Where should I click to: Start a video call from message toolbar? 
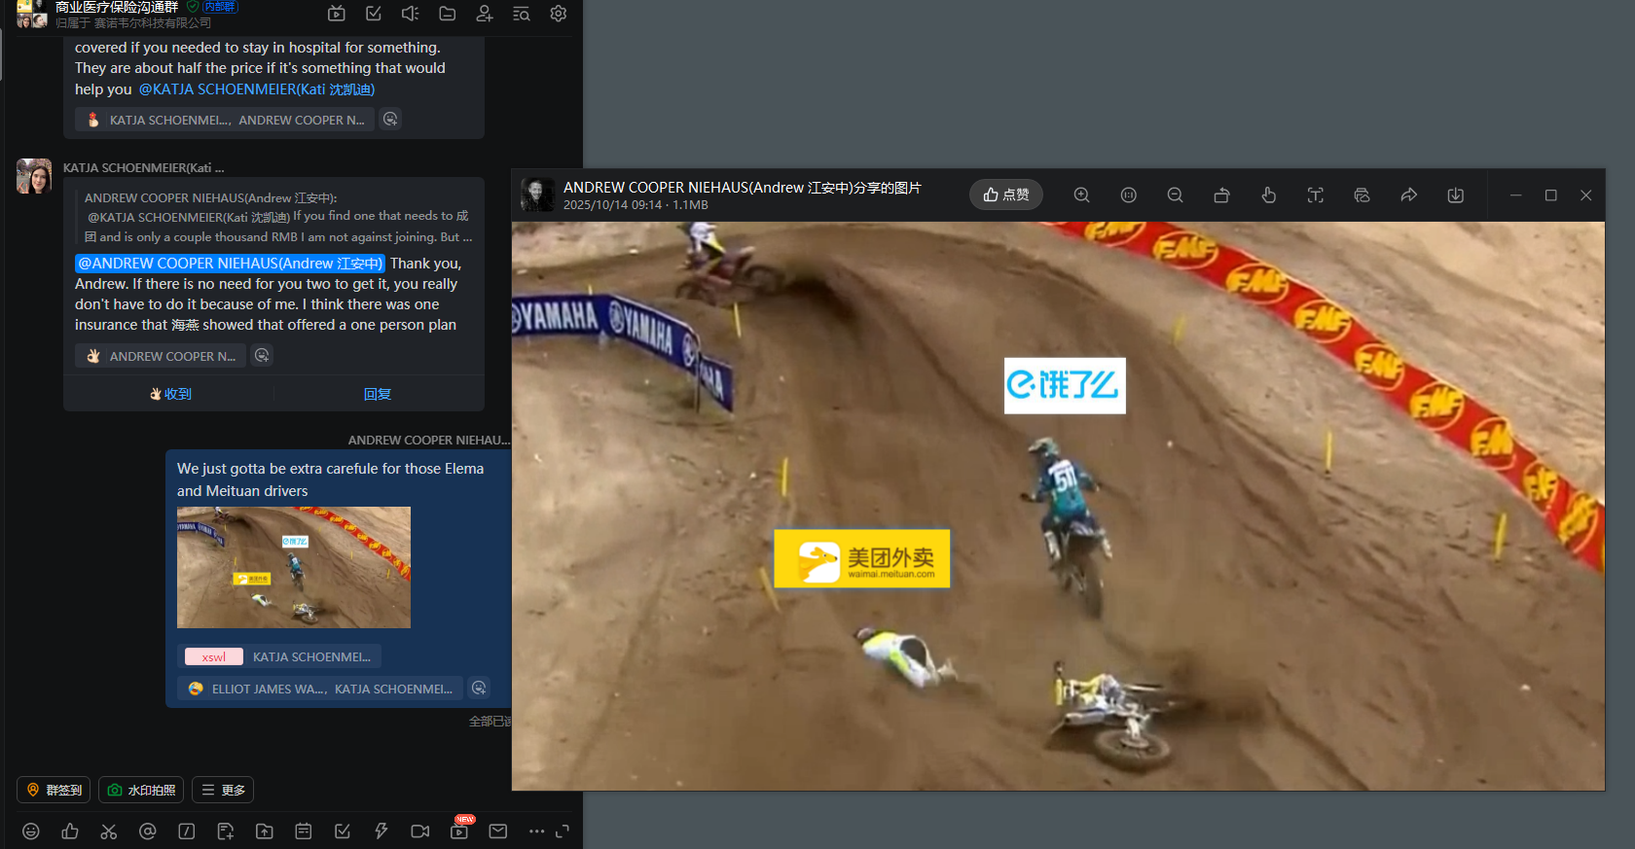click(420, 831)
